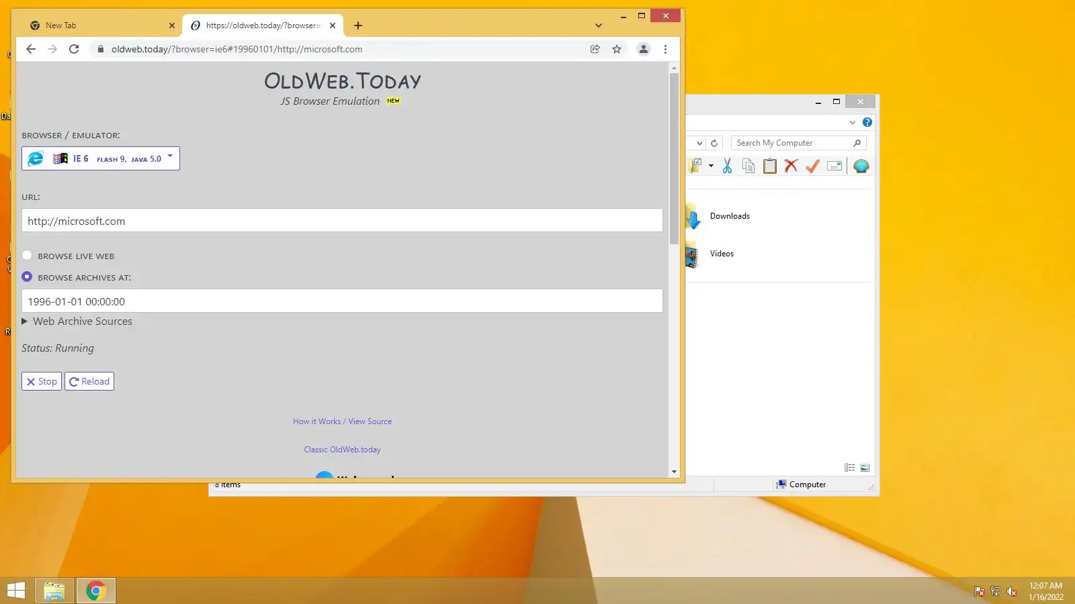Screen dimensions: 1075x604
Task: Bookmark this page with the star icon
Action: [x=617, y=49]
